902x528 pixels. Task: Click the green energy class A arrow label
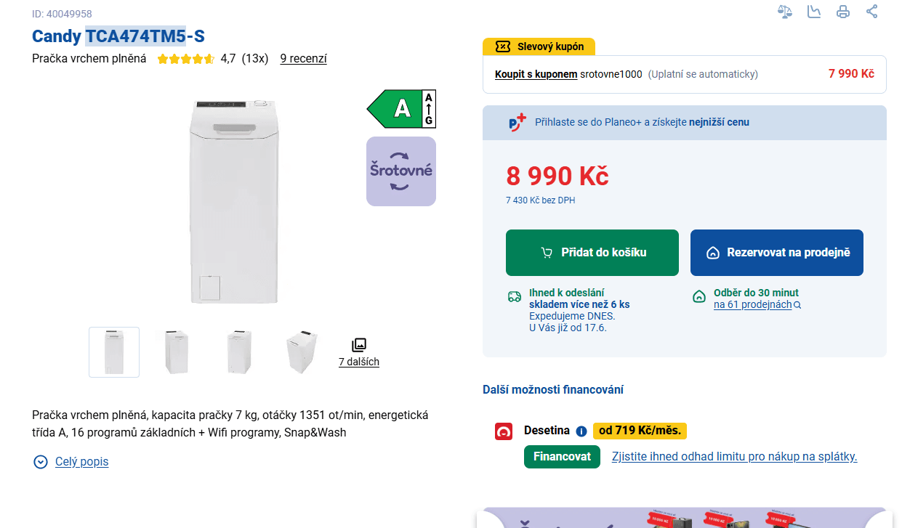(400, 109)
